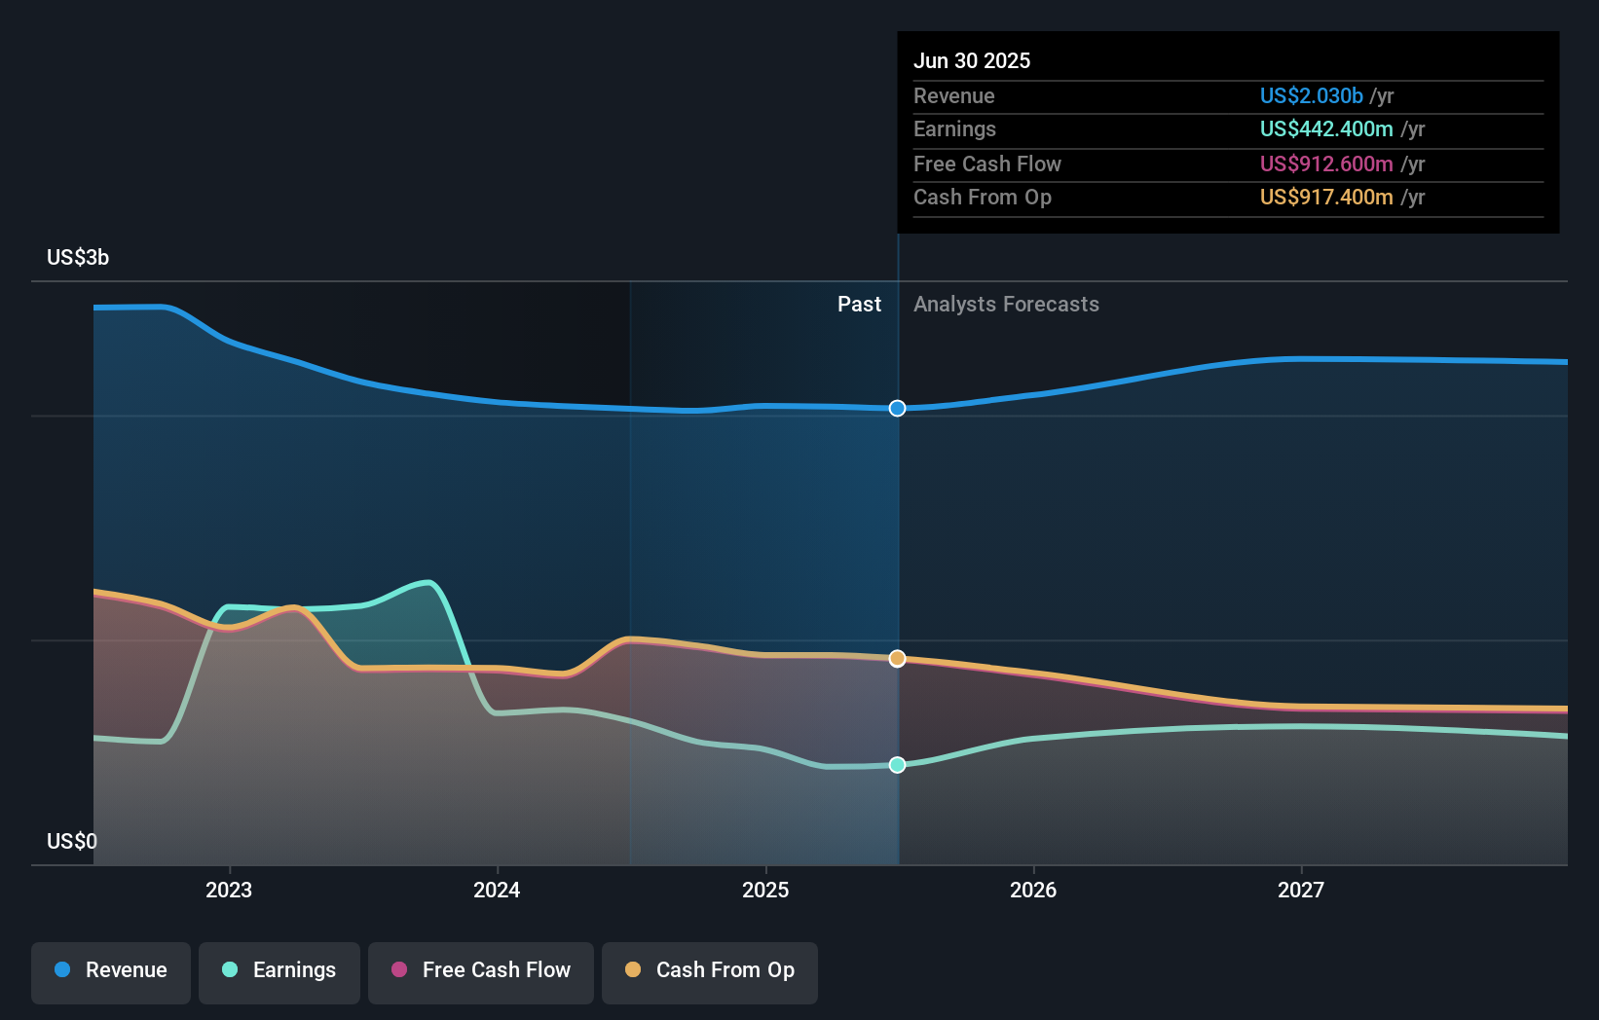
Task: Click the Analysts Forecasts section label
Action: (1006, 305)
